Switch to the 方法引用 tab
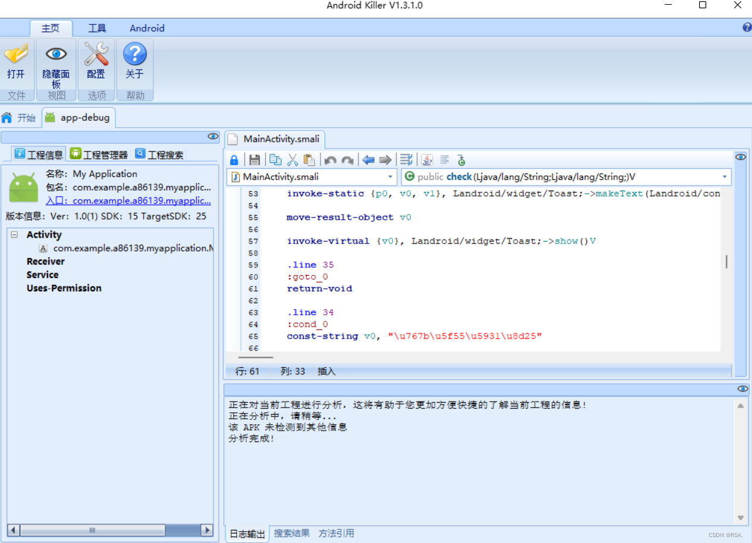The height and width of the screenshot is (543, 752). point(336,533)
